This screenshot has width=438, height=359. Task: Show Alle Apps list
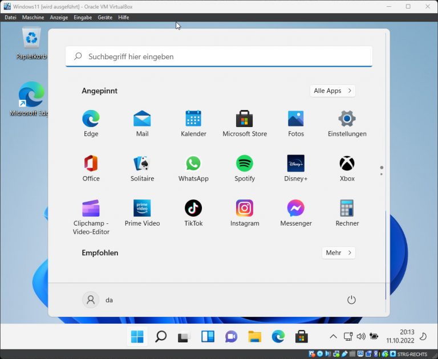coord(332,91)
